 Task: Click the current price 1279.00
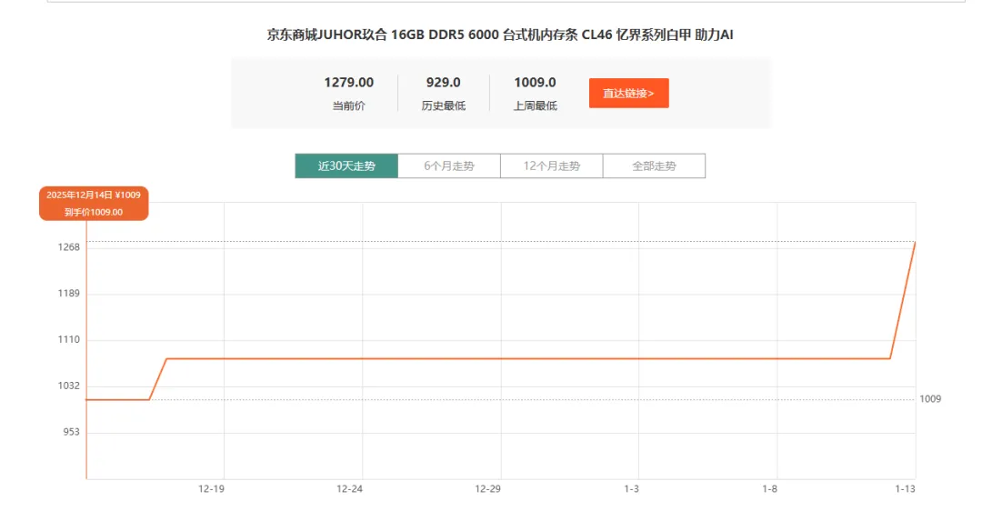pos(349,83)
